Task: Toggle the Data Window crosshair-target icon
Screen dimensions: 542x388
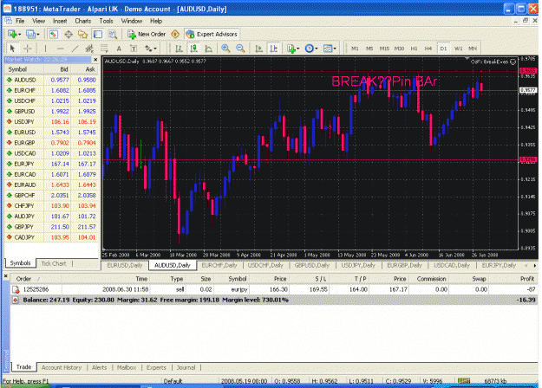Action: point(69,34)
